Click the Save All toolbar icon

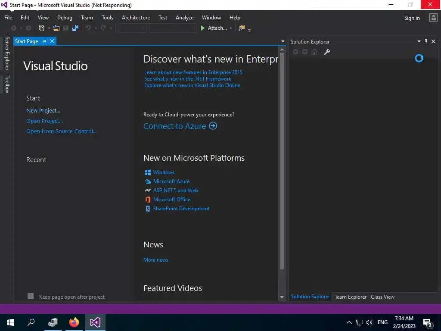coord(75,28)
